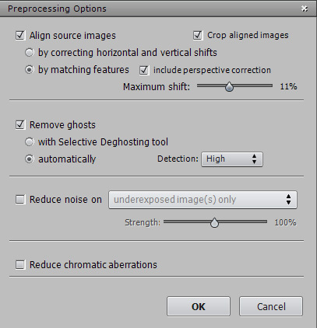Screen dimensions: 317x328
Task: Uncheck Align source images
Action: tap(20, 35)
